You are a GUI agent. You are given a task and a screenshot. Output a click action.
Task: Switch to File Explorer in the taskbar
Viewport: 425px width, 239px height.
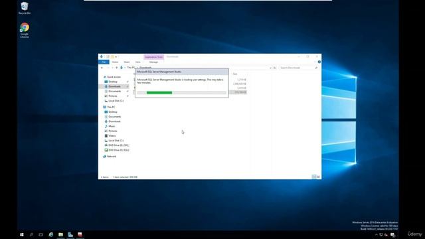[x=60, y=234]
